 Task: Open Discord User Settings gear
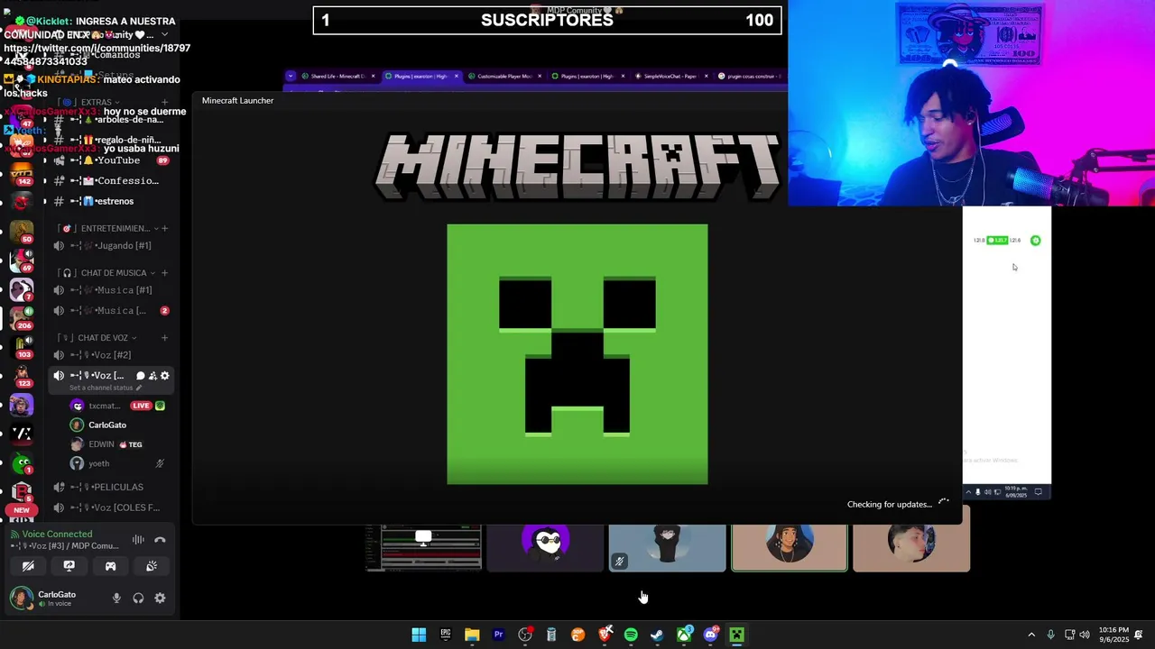point(160,598)
